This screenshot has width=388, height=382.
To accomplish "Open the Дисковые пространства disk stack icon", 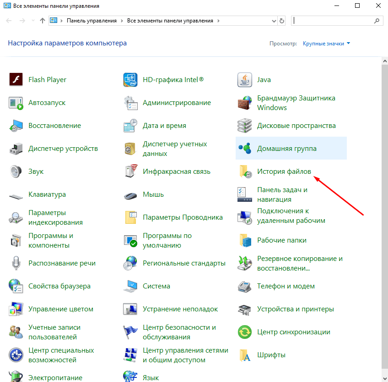I will point(244,126).
